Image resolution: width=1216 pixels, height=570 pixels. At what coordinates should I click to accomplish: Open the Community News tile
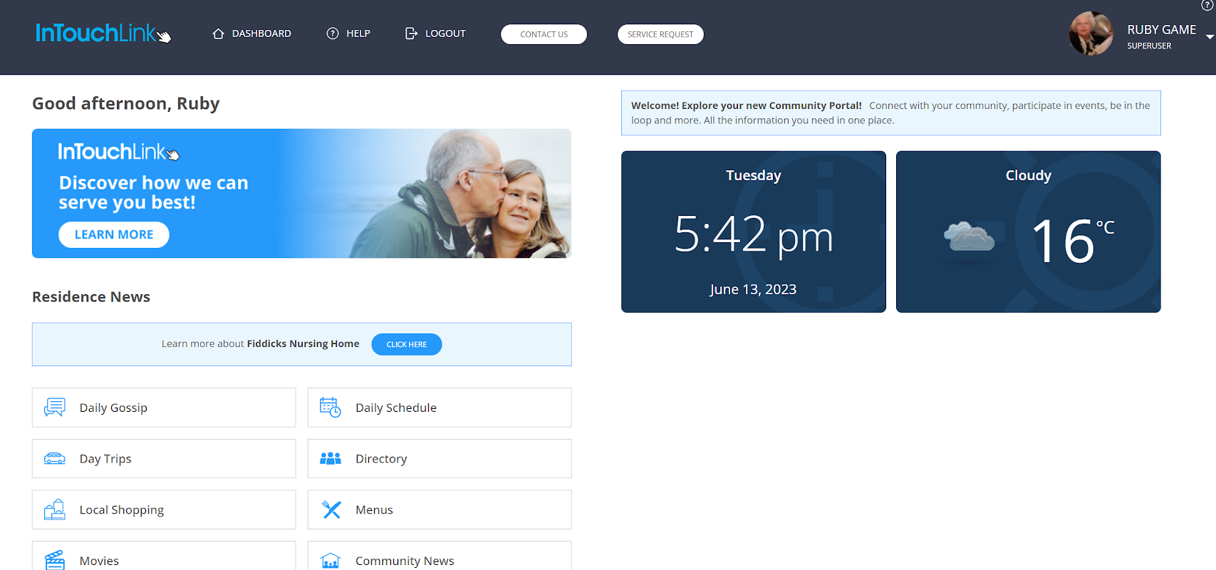(x=440, y=556)
